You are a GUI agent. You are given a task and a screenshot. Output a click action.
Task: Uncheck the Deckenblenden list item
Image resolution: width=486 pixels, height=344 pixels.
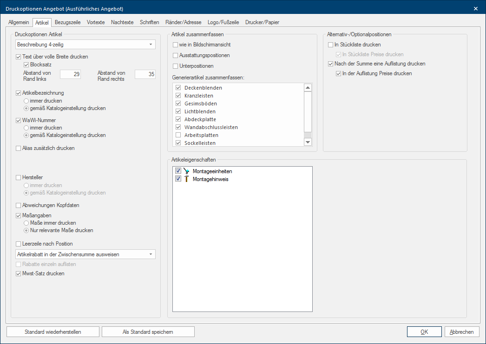[x=178, y=88]
